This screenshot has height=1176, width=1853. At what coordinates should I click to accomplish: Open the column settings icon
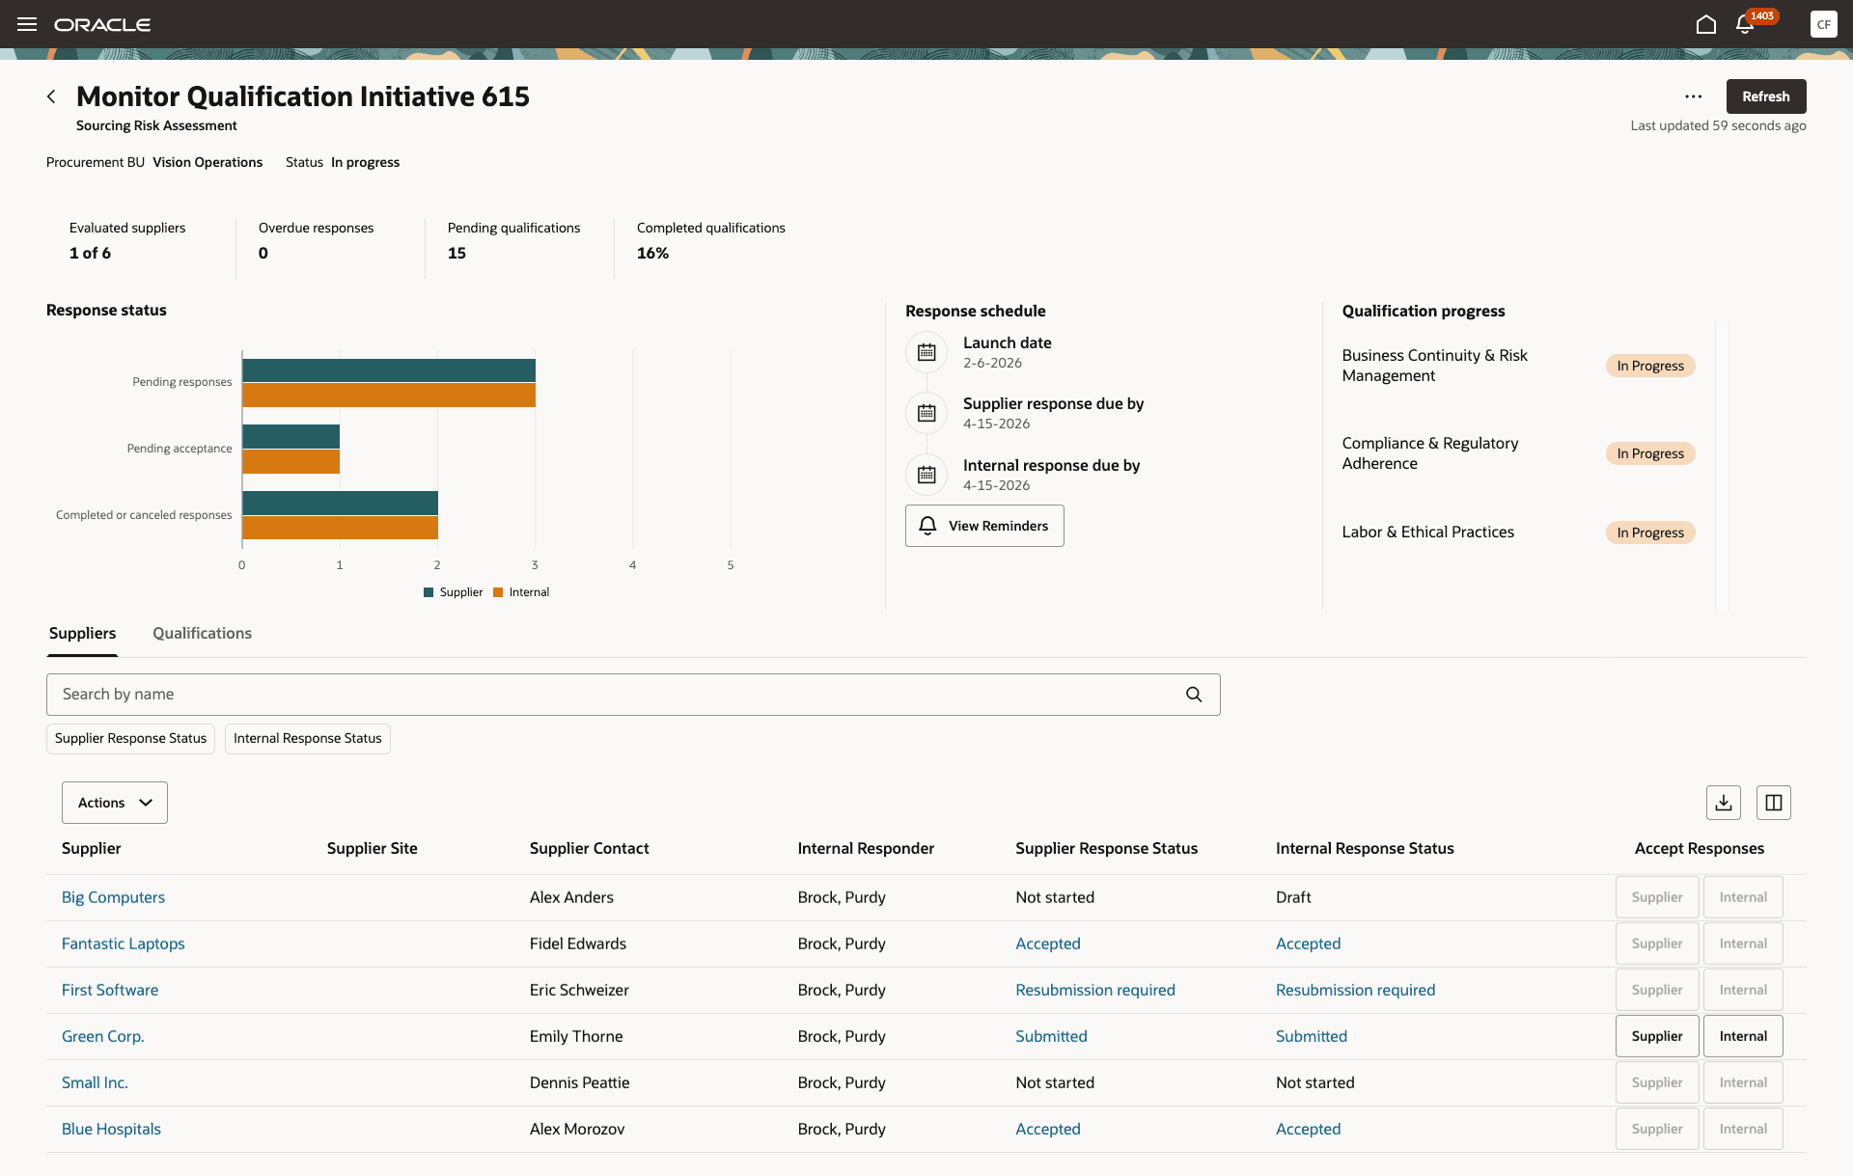tap(1774, 803)
